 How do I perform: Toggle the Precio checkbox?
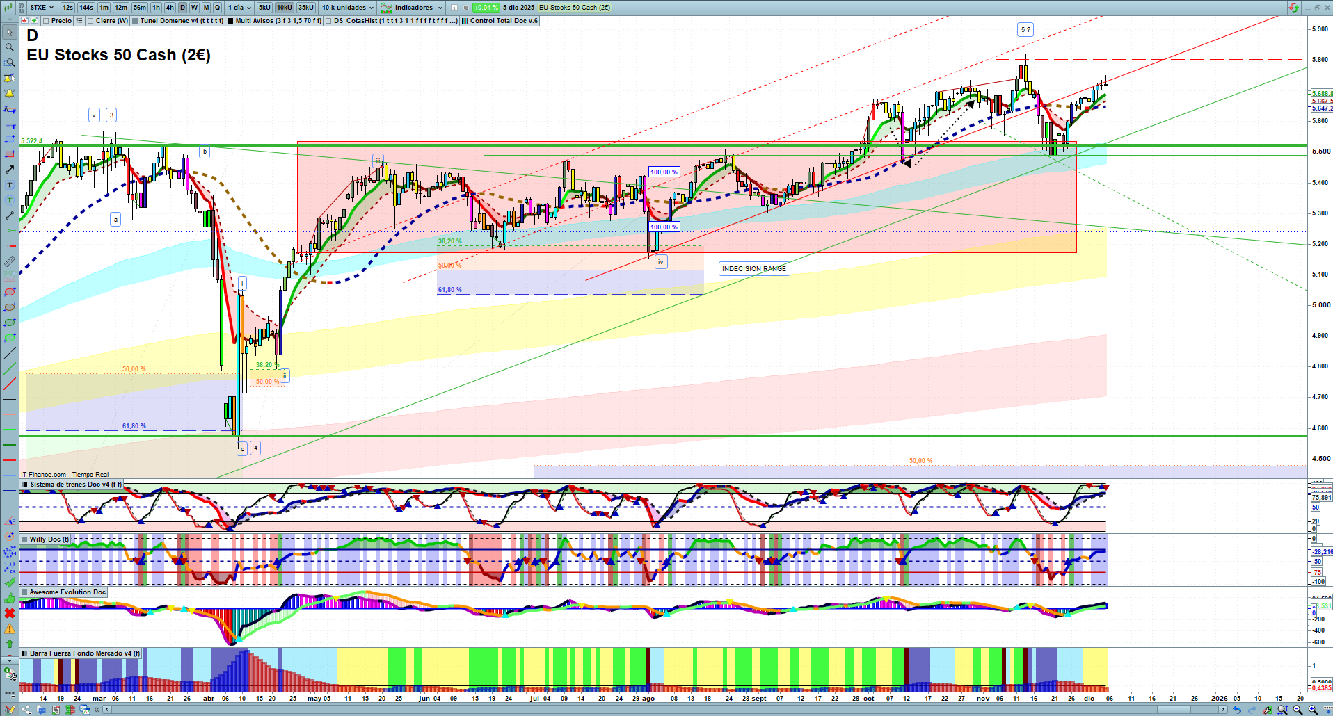[47, 21]
